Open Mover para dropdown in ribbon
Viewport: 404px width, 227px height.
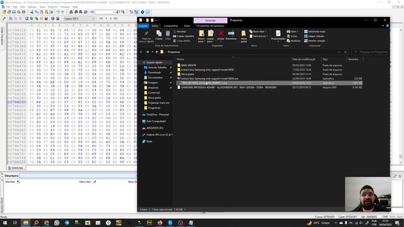201,40
